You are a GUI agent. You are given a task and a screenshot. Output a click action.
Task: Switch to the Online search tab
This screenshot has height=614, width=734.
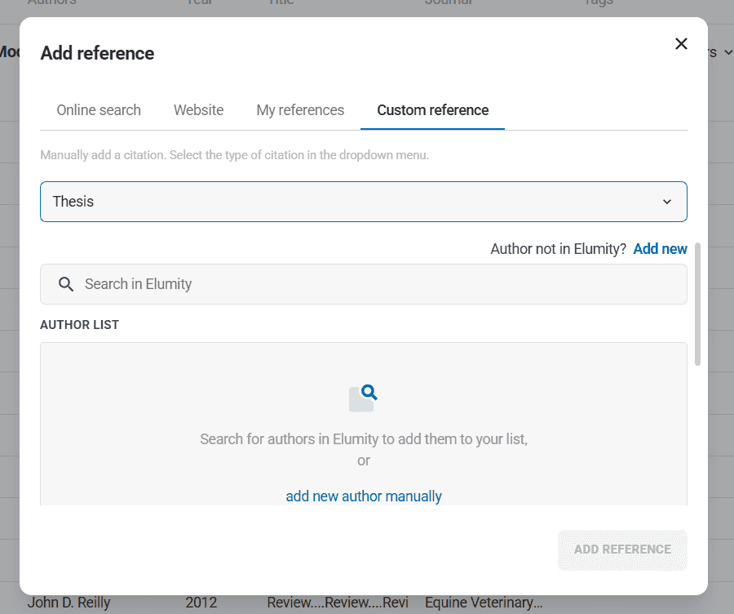[x=99, y=110]
